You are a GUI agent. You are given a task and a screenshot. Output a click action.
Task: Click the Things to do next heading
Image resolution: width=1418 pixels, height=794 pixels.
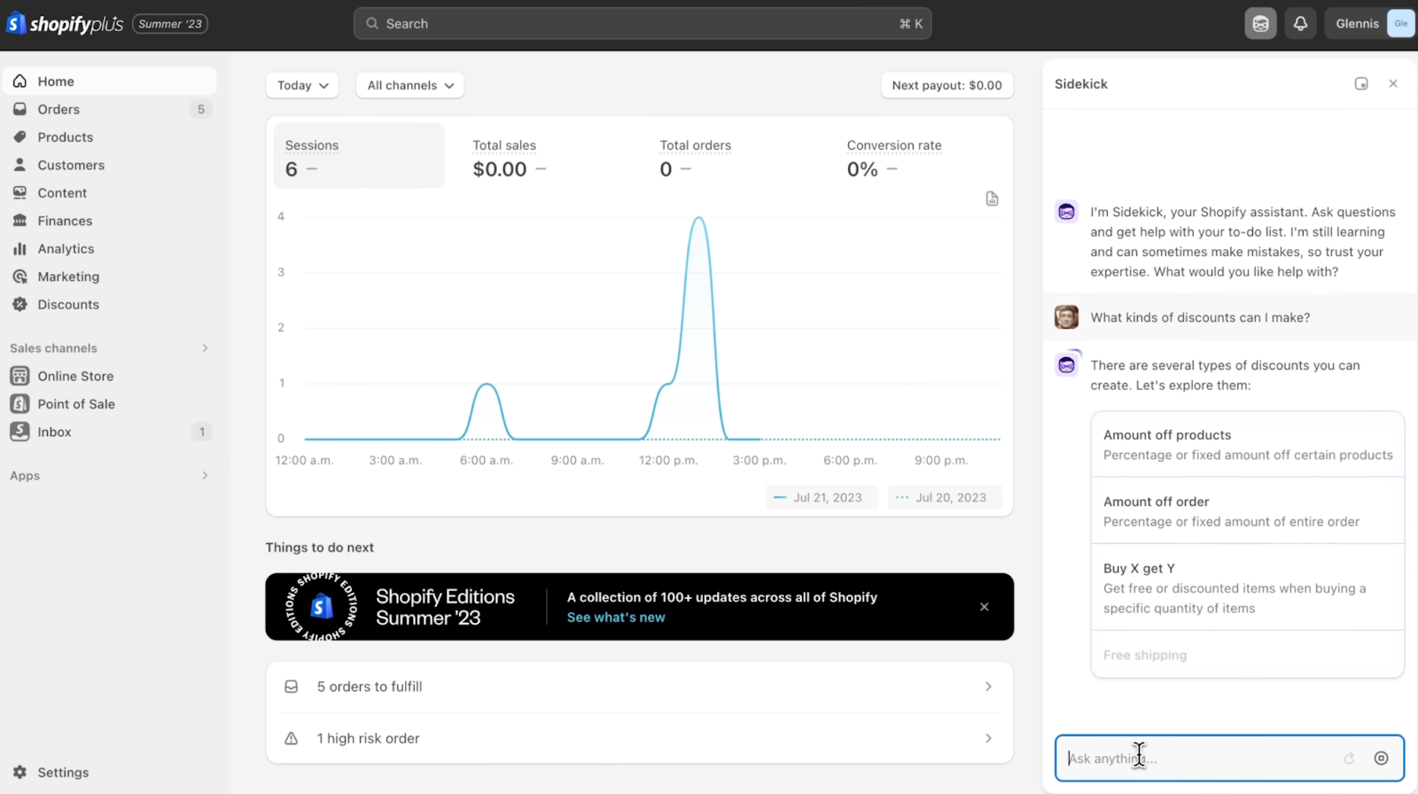click(x=320, y=548)
